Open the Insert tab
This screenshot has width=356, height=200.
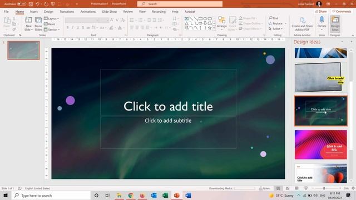34,11
